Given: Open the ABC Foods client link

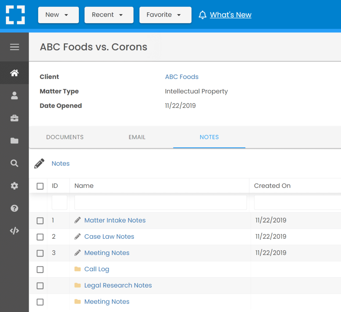Looking at the screenshot, I should pyautogui.click(x=181, y=77).
